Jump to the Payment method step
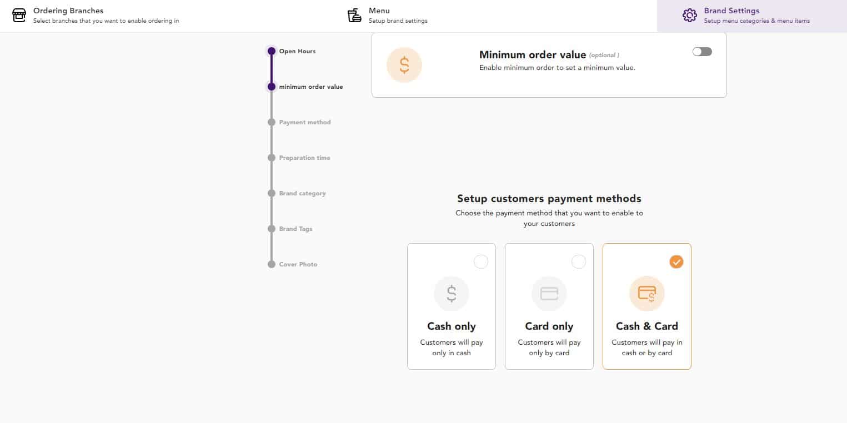This screenshot has width=847, height=423. coord(304,122)
